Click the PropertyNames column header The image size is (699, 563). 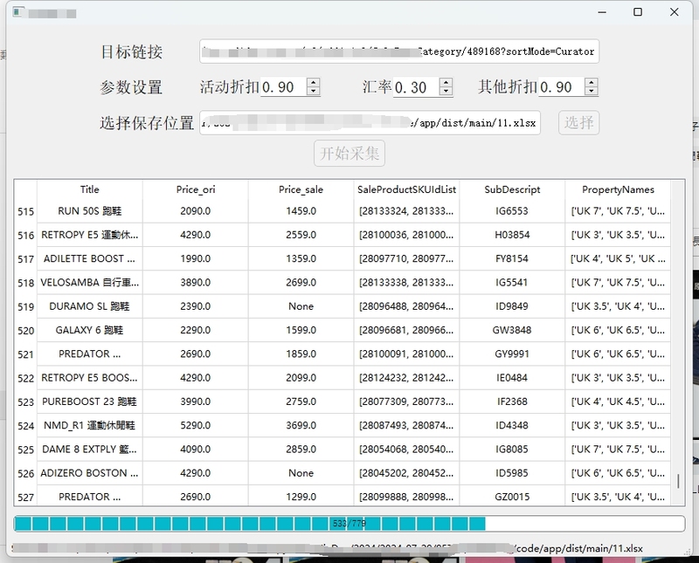point(618,189)
